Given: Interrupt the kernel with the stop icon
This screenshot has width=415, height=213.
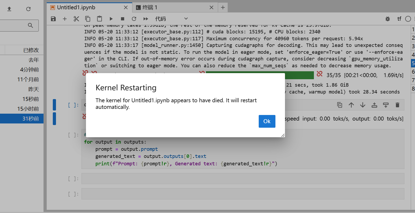Looking at the screenshot, I should pyautogui.click(x=123, y=19).
